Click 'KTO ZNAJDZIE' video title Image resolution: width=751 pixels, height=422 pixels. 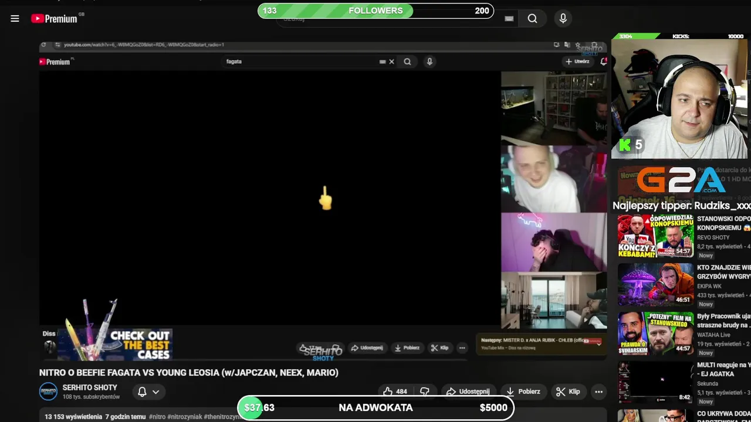pyautogui.click(x=724, y=272)
